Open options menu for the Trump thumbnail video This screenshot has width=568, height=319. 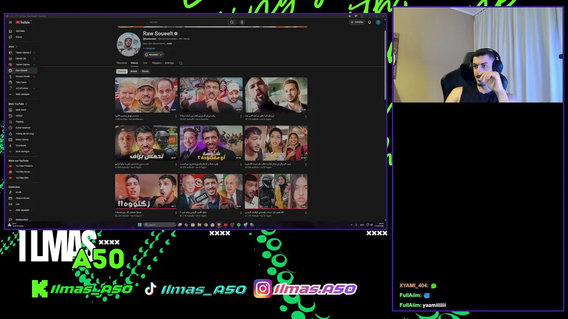pos(176,117)
